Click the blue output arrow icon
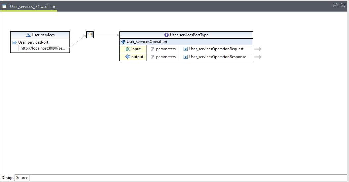349x182 pixels. pos(128,57)
